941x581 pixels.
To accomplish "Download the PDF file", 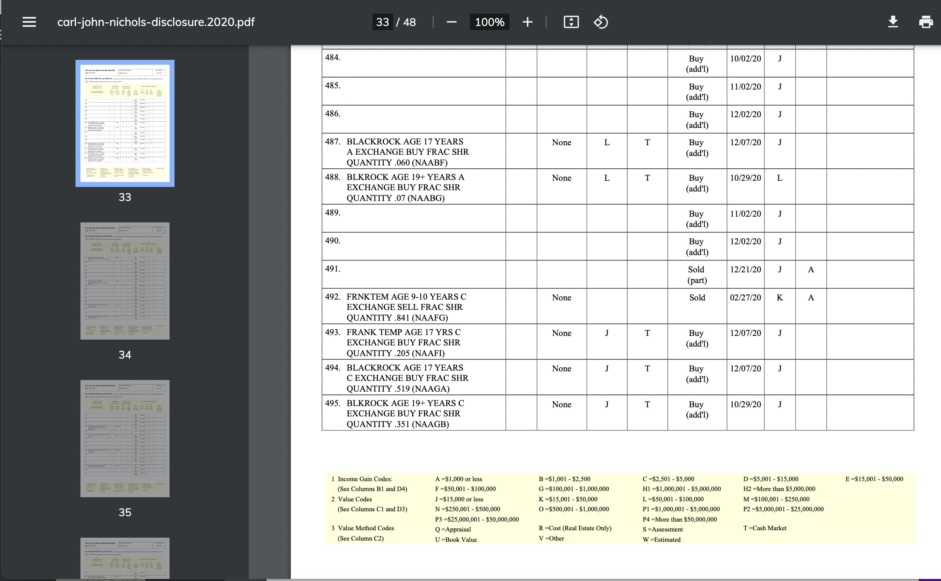I will pyautogui.click(x=893, y=22).
